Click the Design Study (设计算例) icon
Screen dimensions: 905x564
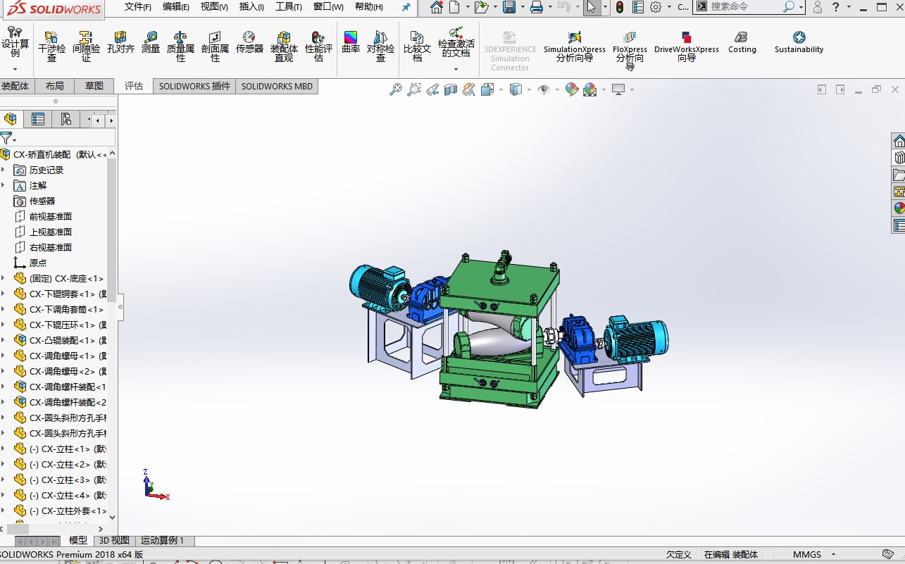coord(15,42)
